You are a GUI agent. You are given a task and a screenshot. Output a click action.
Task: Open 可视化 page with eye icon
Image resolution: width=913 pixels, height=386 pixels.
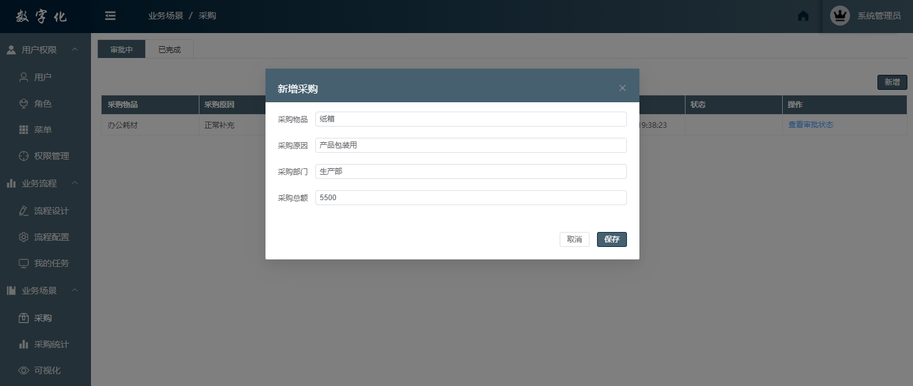click(x=47, y=370)
